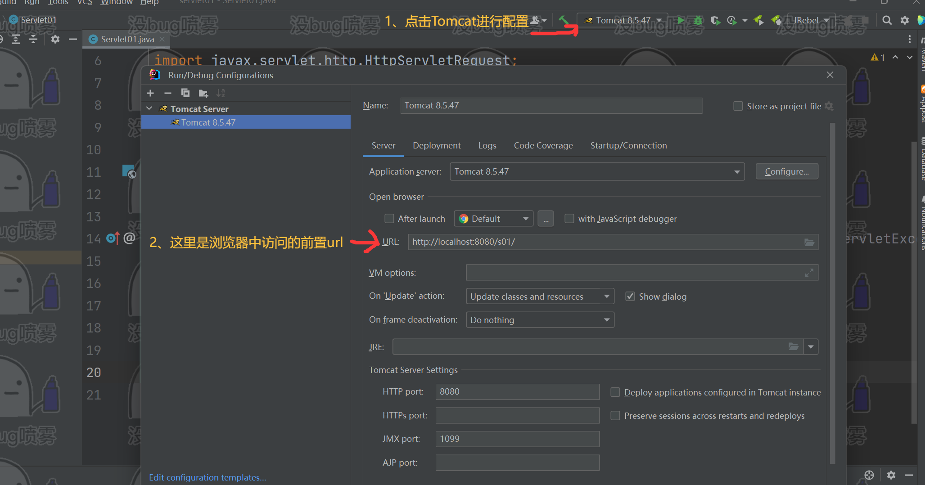This screenshot has height=485, width=925.
Task: Copy the selected configuration icon
Action: click(185, 93)
